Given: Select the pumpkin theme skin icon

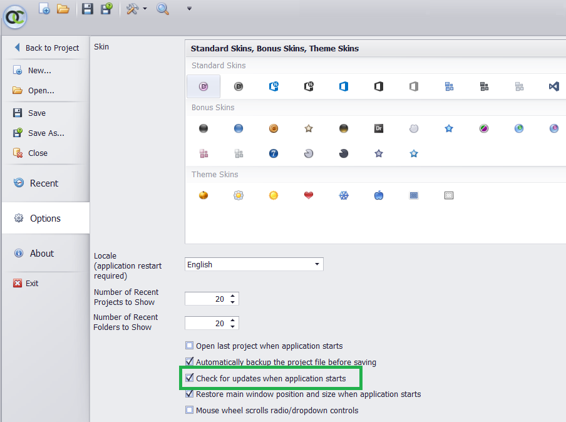Looking at the screenshot, I should point(203,195).
